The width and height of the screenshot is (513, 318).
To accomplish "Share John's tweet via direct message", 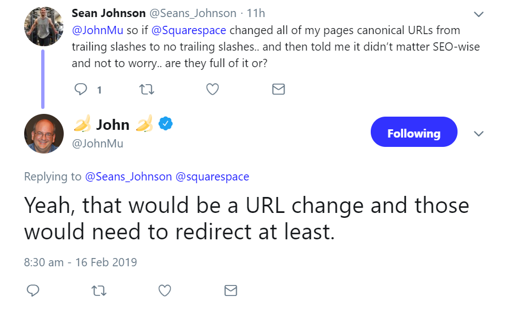I will (231, 290).
